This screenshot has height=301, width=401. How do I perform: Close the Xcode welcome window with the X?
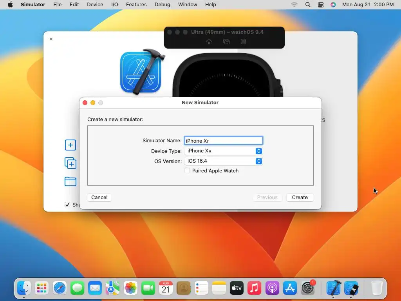(x=51, y=39)
